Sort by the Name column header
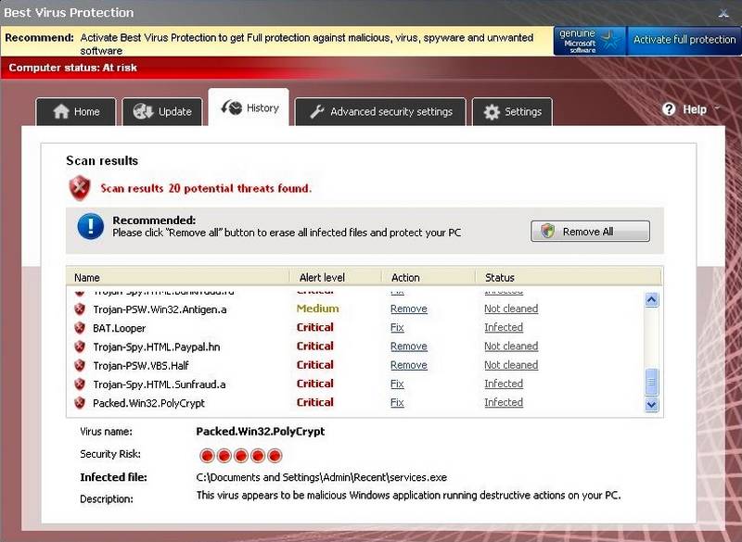The height and width of the screenshot is (542, 742). [x=178, y=277]
